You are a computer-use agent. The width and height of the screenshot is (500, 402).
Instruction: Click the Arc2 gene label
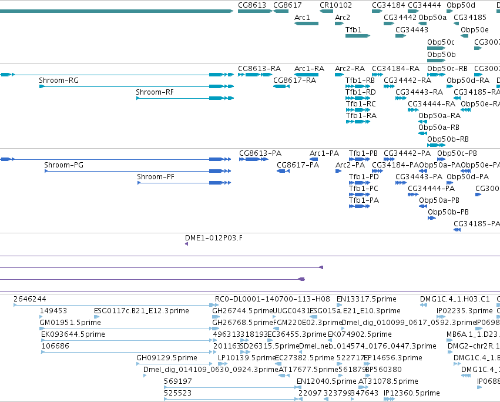click(x=343, y=18)
